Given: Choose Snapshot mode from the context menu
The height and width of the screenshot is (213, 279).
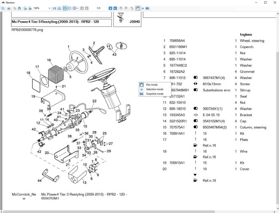Looking at the screenshot, I should (154, 94).
